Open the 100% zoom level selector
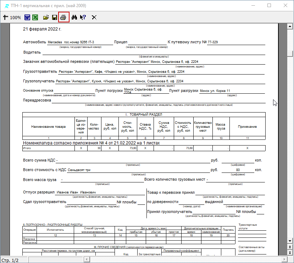Screen dimensions: 294x263 (x=15, y=17)
